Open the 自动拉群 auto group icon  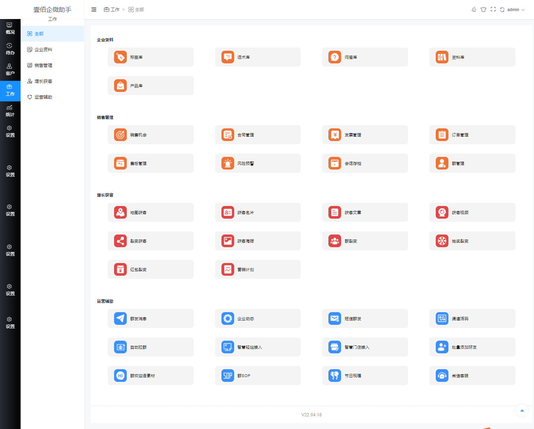(120, 347)
